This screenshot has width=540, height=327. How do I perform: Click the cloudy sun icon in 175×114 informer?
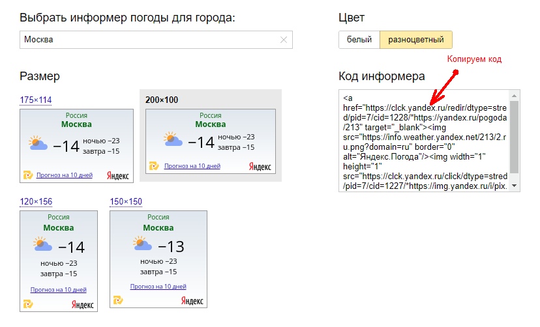(x=38, y=143)
